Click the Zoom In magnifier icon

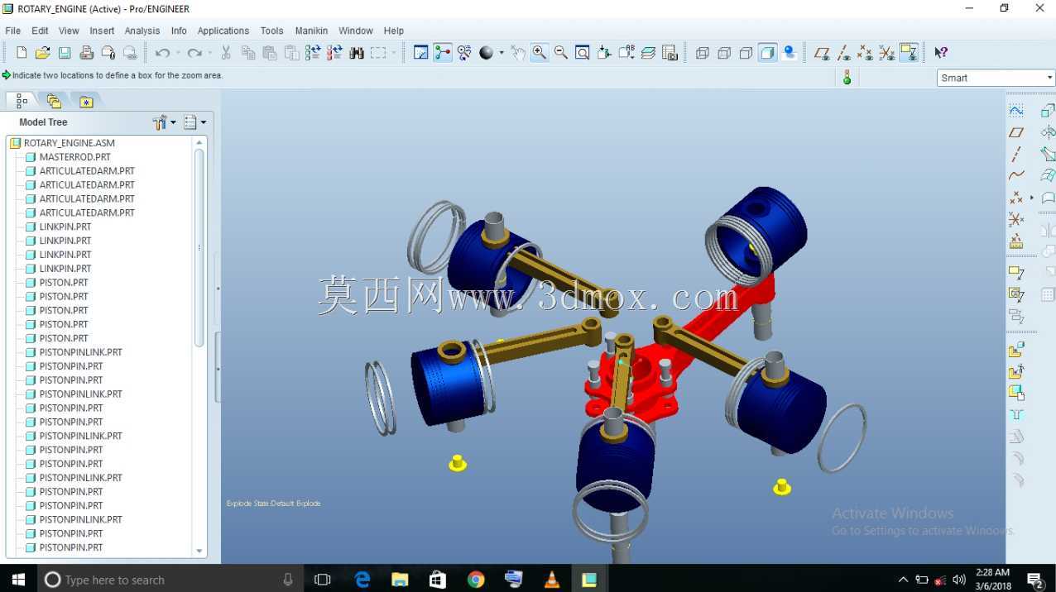point(539,53)
